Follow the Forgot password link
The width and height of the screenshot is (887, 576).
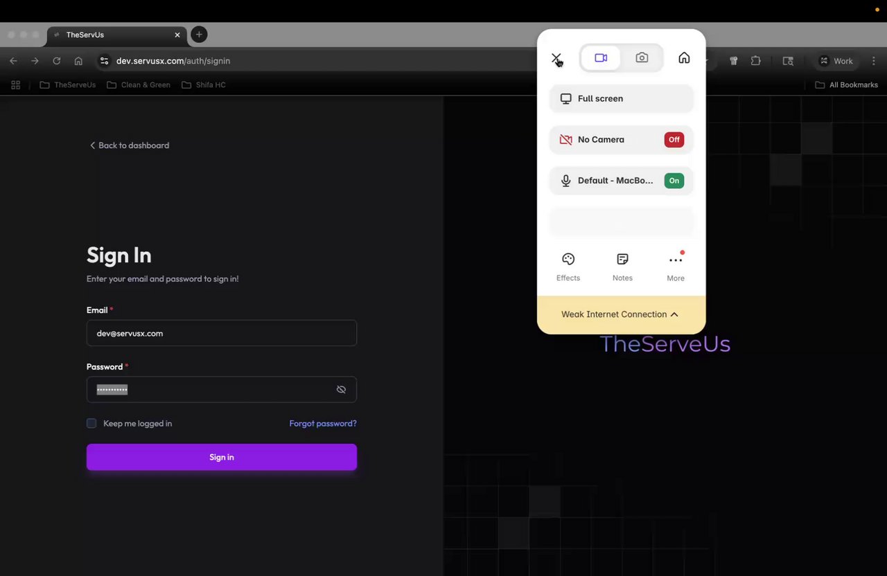pyautogui.click(x=323, y=423)
